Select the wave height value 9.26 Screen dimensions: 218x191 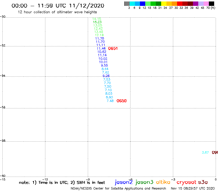point(106,76)
